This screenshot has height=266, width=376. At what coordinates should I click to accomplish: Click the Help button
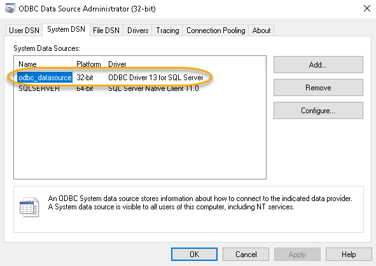[x=349, y=255]
